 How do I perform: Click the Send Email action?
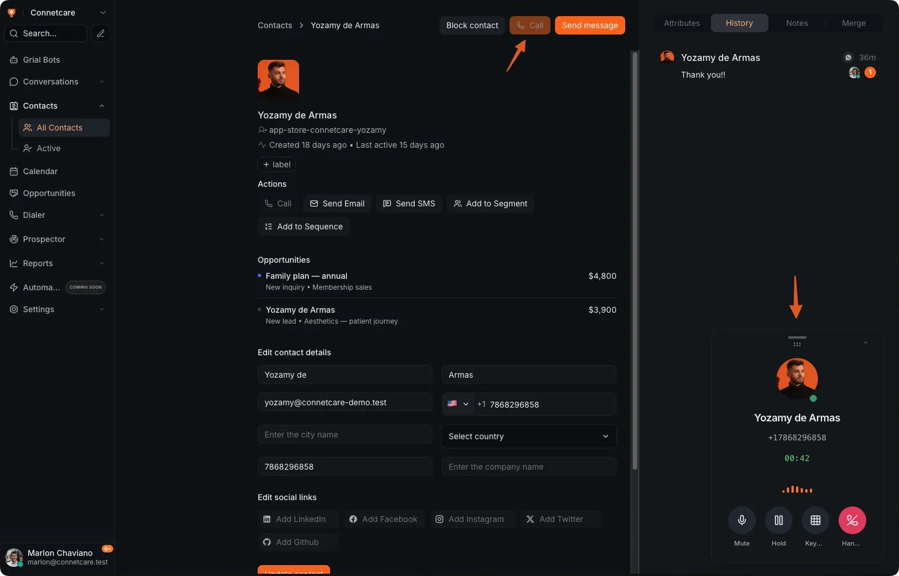[x=338, y=203]
